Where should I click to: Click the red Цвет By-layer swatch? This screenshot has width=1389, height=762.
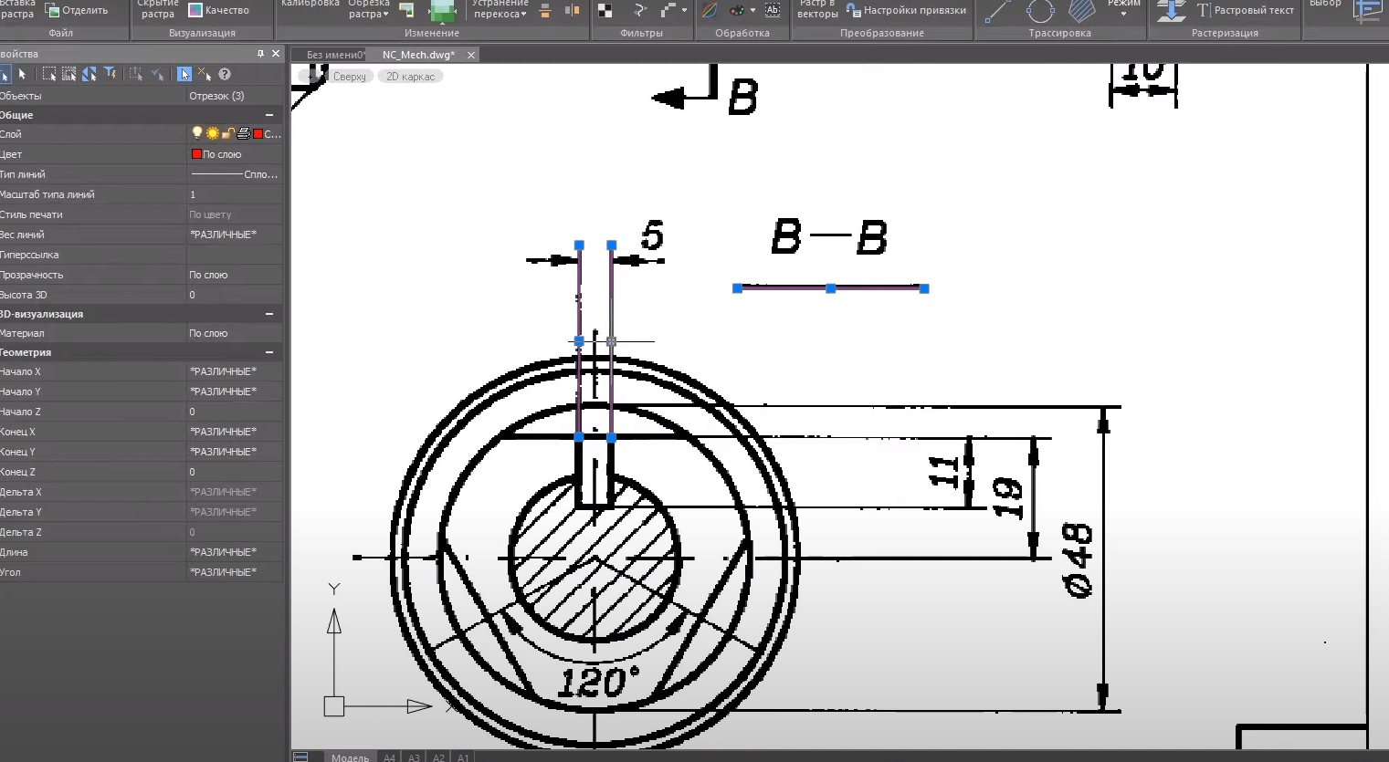coord(196,154)
